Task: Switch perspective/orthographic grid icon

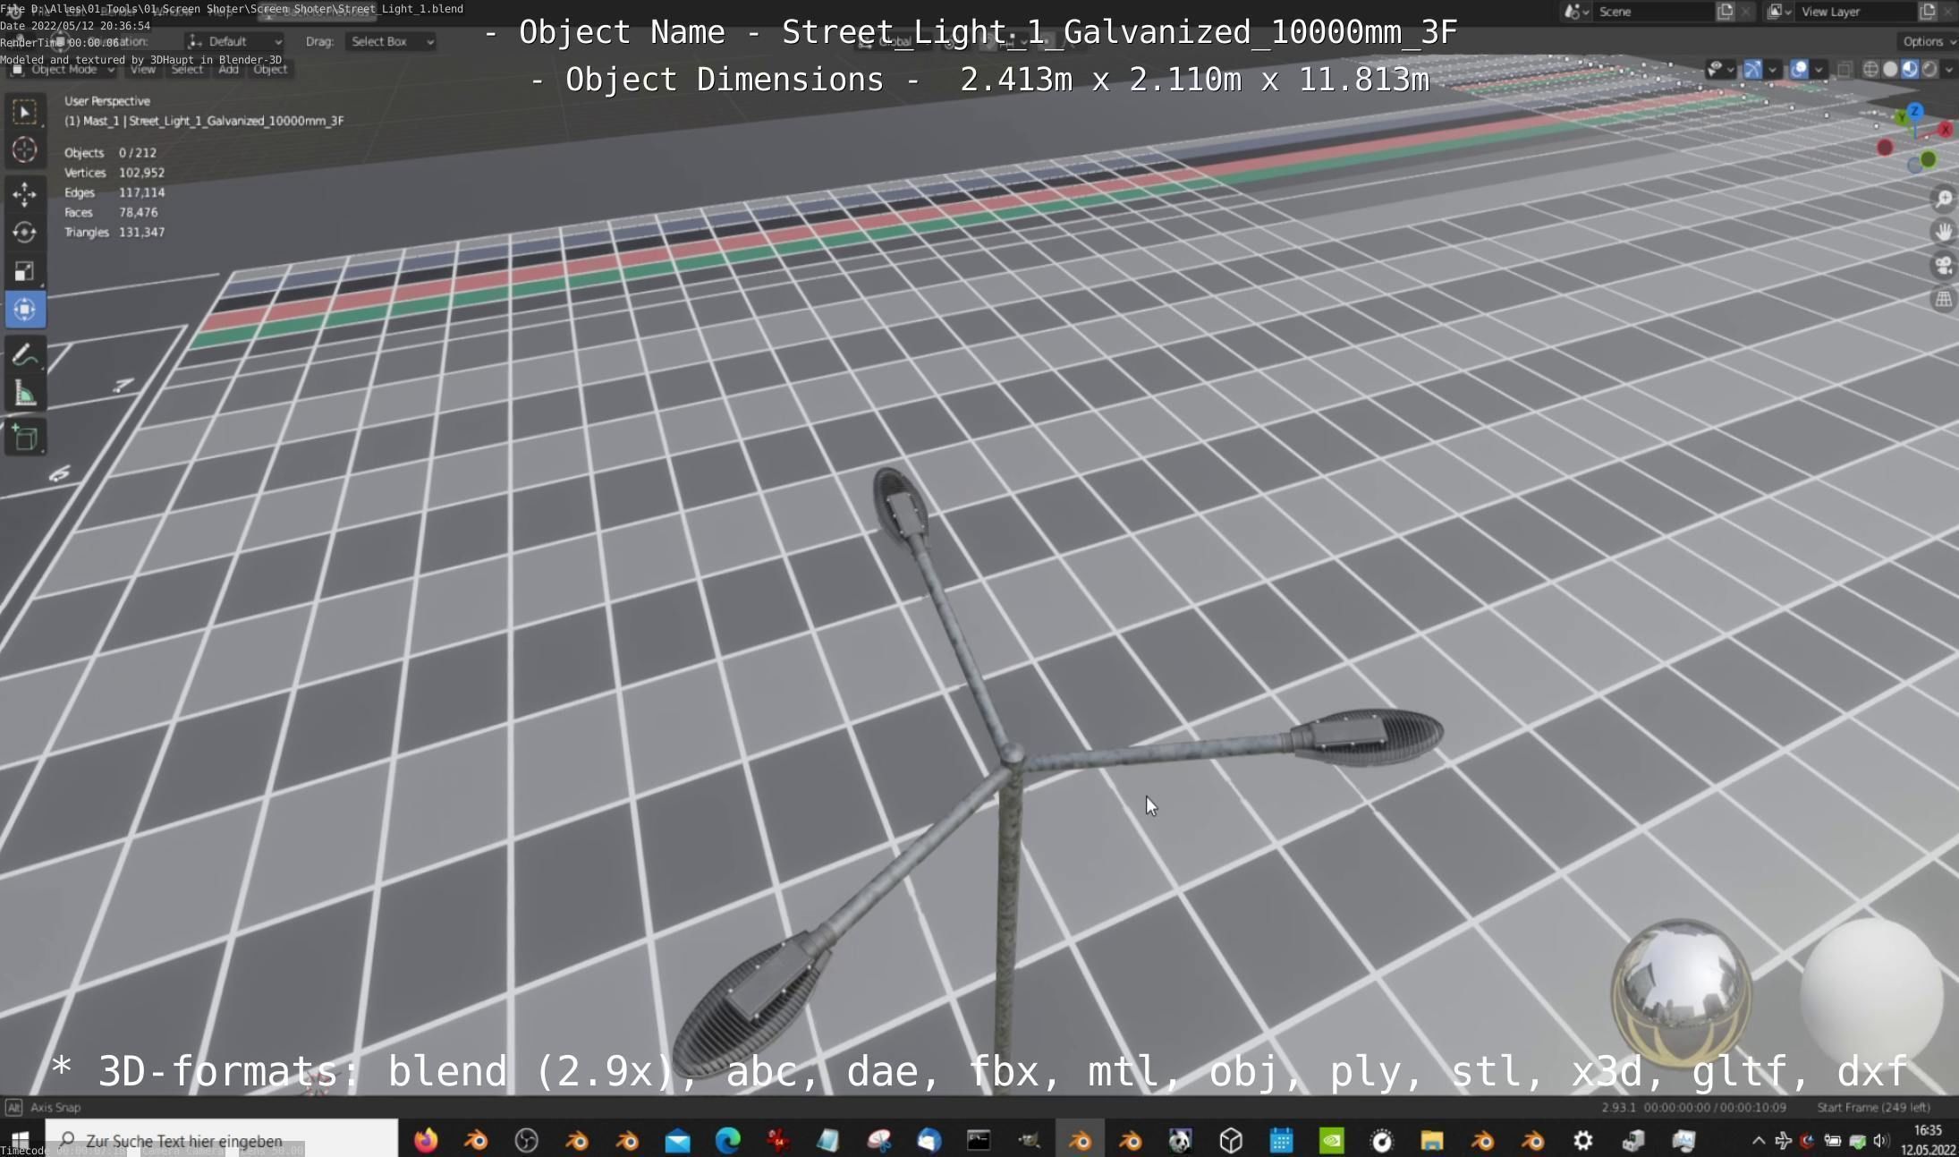Action: pos(1944,300)
